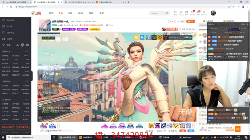Open the creator center icon
The width and height of the screenshot is (250, 140).
pos(204,12)
